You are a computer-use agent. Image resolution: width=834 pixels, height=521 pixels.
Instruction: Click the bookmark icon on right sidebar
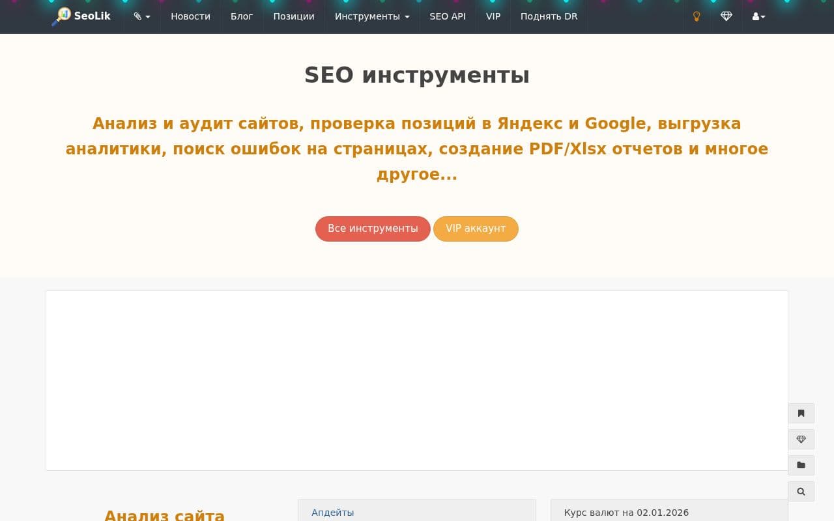(801, 413)
